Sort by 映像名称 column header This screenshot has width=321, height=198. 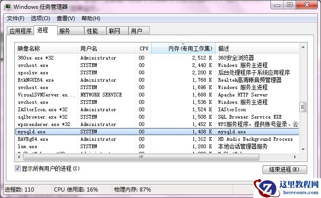(46, 48)
